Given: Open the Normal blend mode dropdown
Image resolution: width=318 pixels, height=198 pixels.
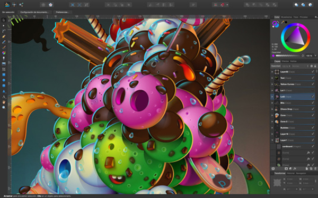Looking at the screenshot, I should coord(300,66).
